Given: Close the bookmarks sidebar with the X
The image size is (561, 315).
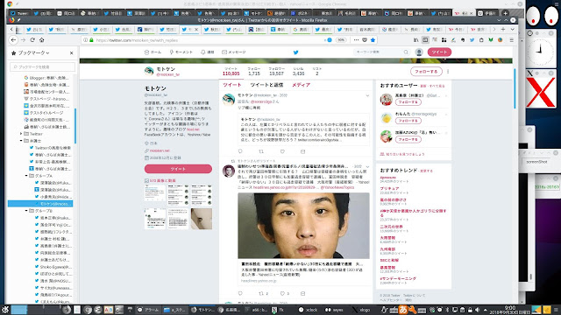Looking at the screenshot, I should click(x=71, y=52).
